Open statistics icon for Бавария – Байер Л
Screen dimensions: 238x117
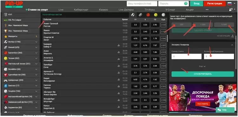point(119,45)
